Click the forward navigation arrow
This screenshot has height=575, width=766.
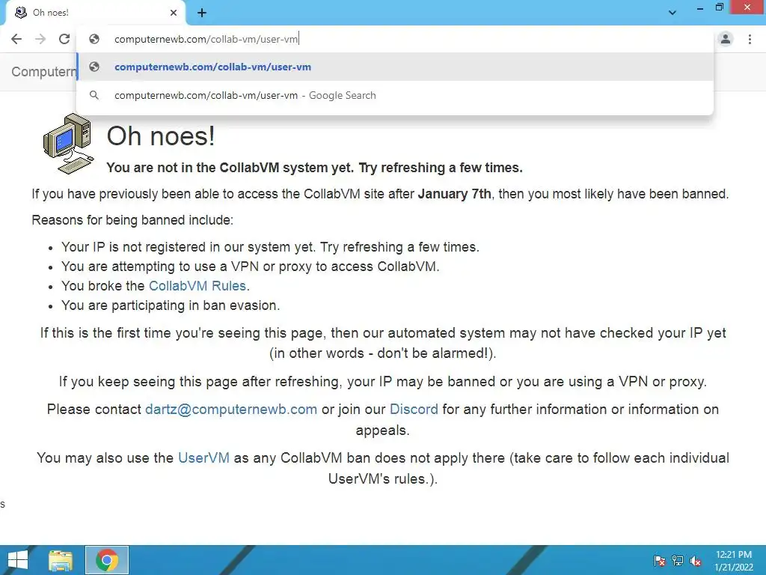(40, 39)
